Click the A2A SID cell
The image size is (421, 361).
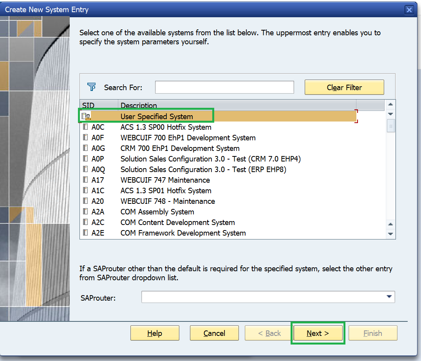(x=98, y=212)
